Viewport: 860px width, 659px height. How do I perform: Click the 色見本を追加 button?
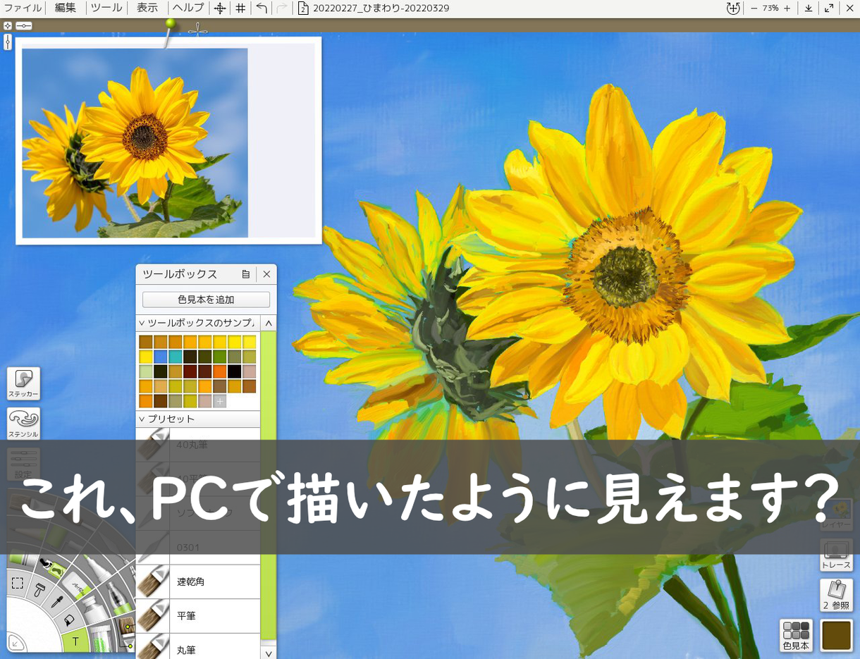206,300
